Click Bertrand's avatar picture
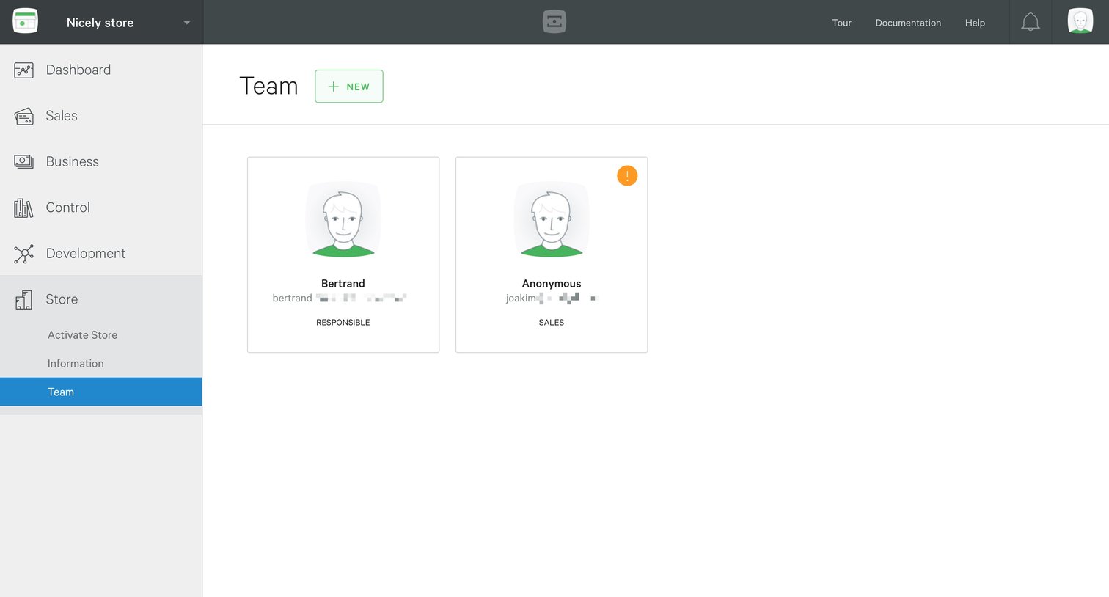The height and width of the screenshot is (597, 1109). pyautogui.click(x=343, y=219)
